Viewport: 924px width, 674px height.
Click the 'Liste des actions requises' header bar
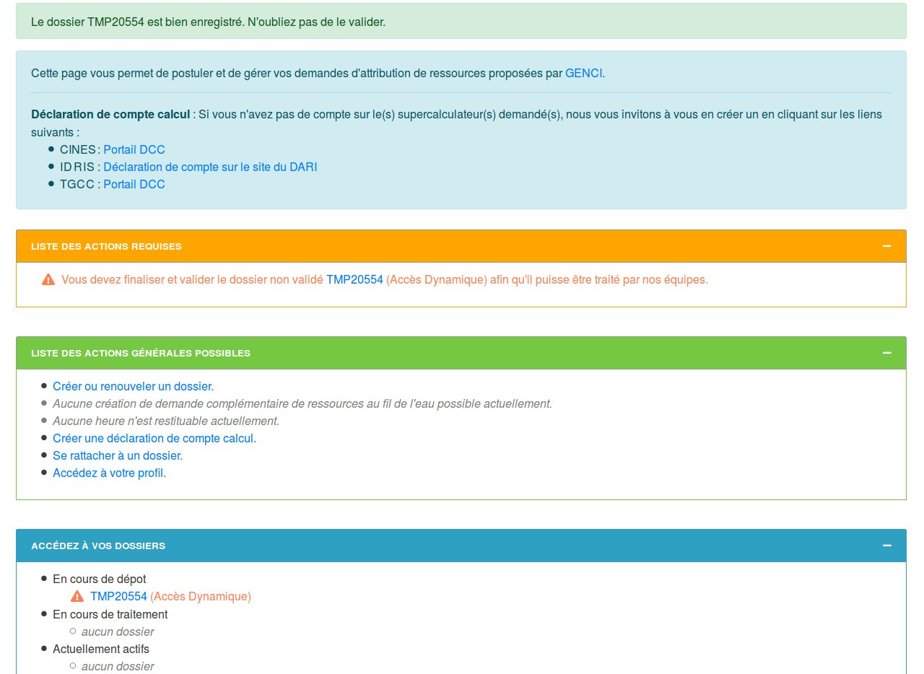pos(105,246)
